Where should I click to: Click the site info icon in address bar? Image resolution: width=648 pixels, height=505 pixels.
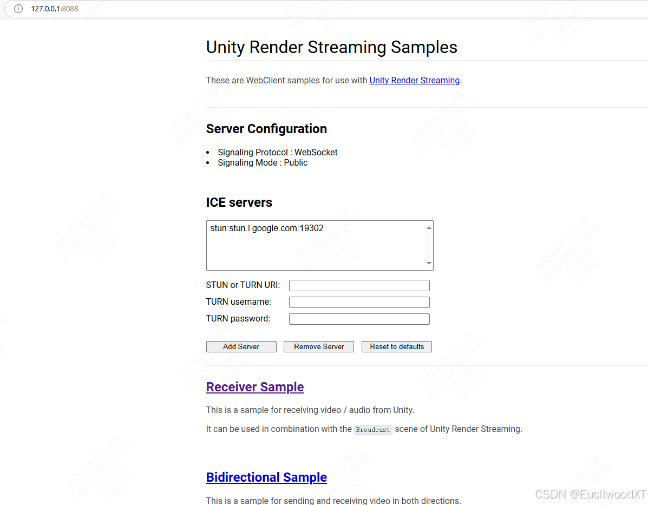coord(18,9)
